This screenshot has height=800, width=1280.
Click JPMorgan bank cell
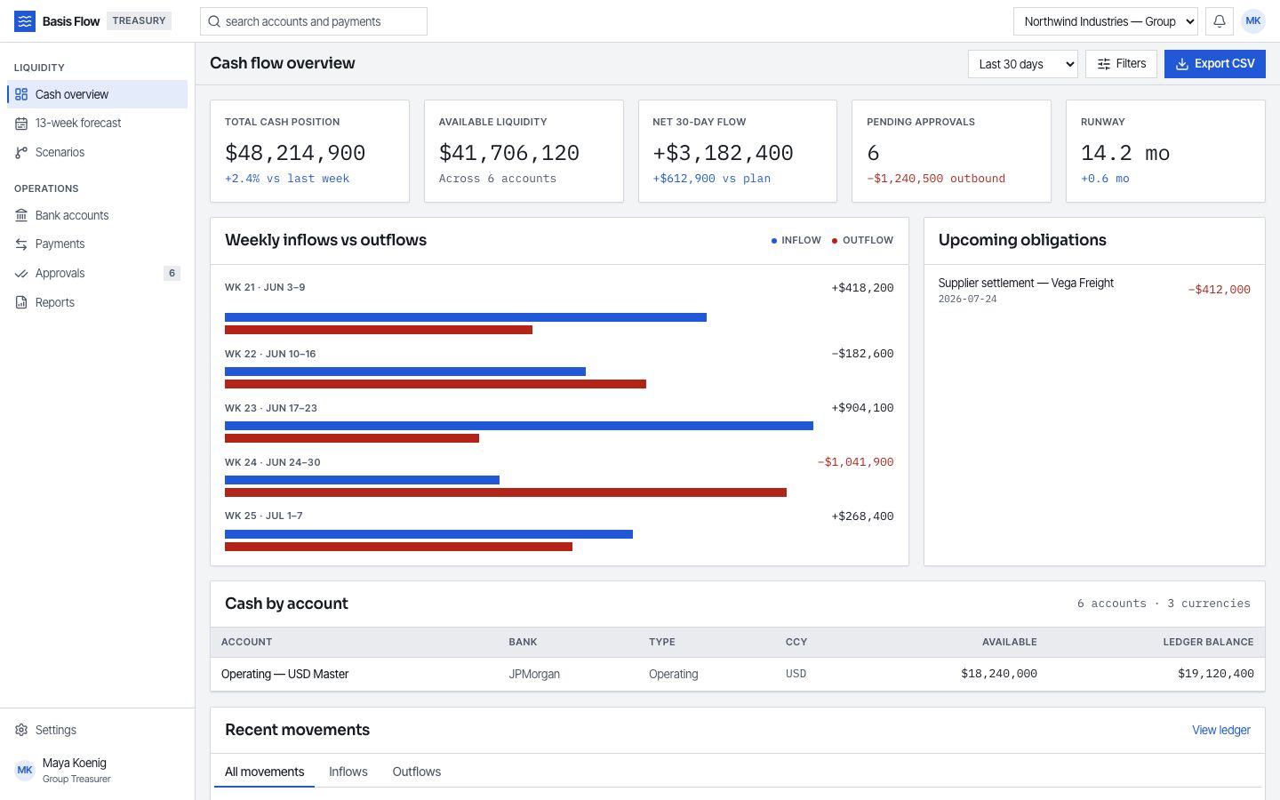coord(534,674)
